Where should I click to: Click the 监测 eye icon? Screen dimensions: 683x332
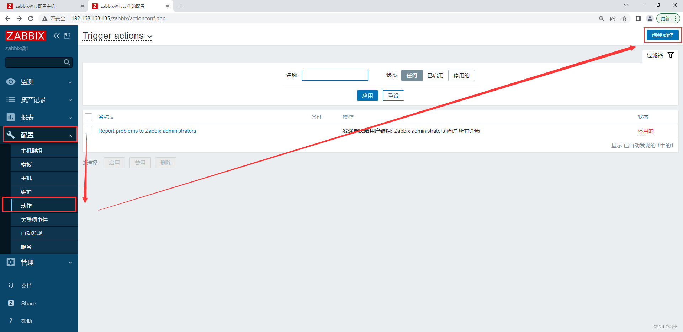click(x=11, y=82)
